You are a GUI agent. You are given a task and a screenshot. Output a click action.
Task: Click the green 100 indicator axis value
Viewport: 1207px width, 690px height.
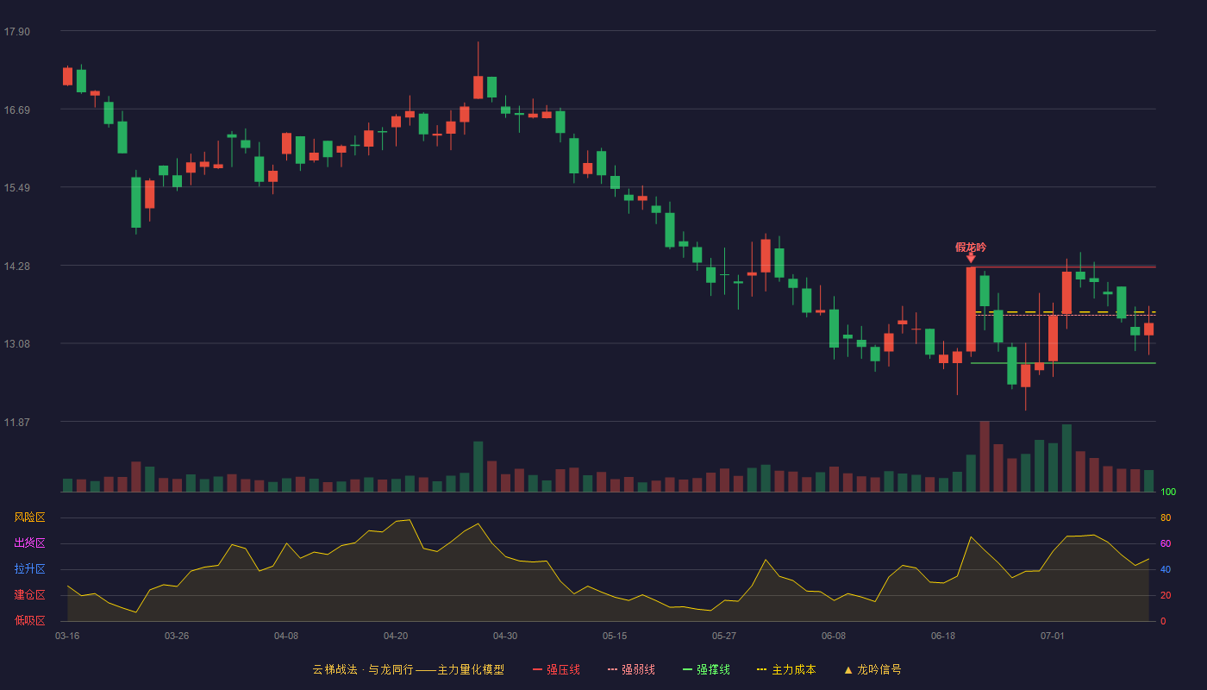coord(1168,492)
